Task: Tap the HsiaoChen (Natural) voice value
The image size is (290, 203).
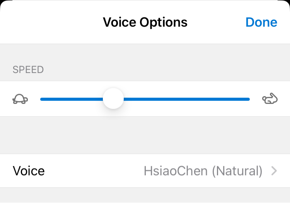Action: pyautogui.click(x=203, y=171)
